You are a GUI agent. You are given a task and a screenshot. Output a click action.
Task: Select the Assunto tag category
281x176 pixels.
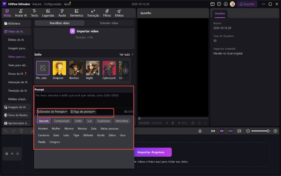tap(44, 121)
